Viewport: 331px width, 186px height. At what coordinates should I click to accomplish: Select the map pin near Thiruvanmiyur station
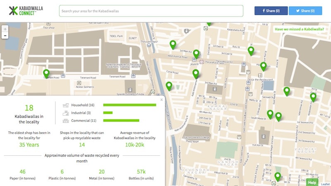point(173,45)
